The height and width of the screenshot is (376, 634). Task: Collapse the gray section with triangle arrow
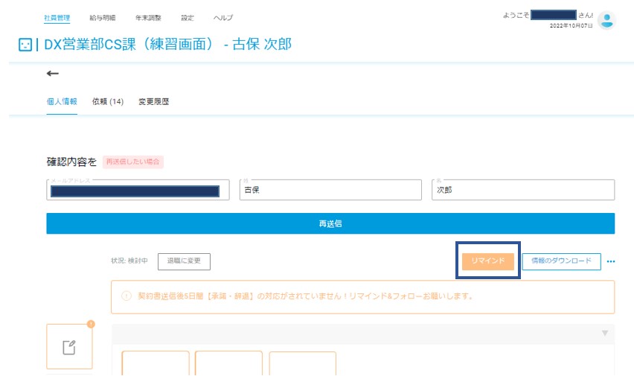[605, 333]
